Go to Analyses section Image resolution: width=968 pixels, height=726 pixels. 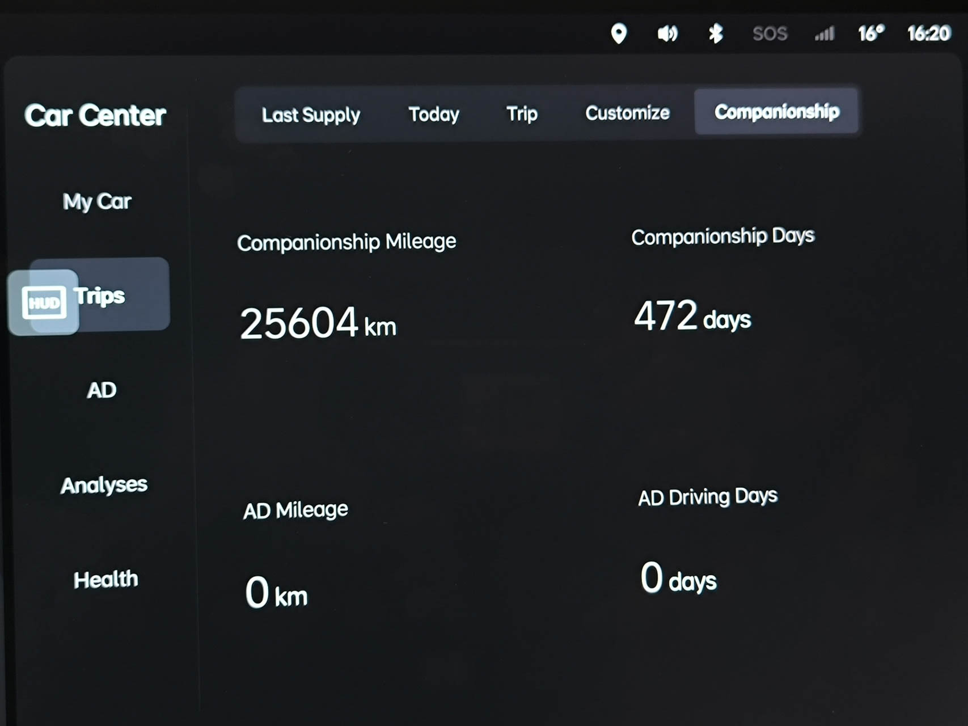click(104, 485)
